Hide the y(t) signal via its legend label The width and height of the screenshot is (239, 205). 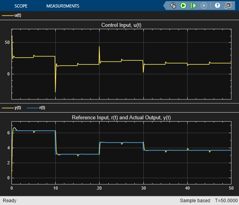point(18,108)
